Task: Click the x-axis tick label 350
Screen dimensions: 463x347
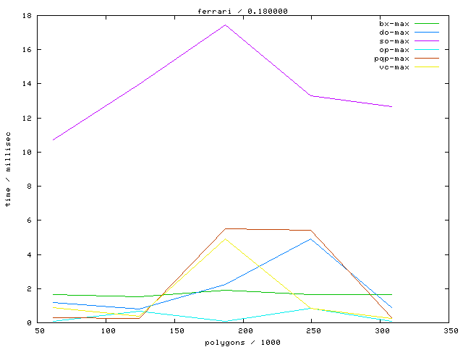Action: 450,331
